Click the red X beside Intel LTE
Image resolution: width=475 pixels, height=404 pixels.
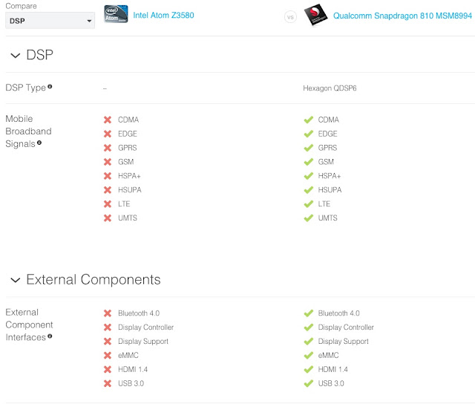point(108,204)
